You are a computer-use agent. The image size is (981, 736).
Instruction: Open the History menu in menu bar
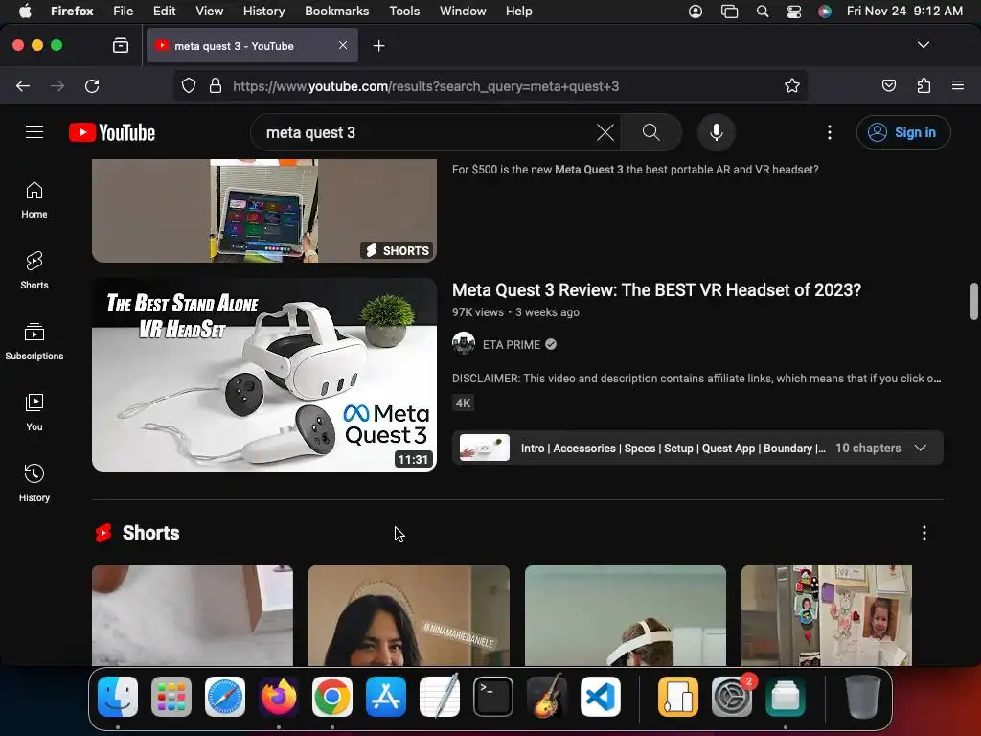264,11
